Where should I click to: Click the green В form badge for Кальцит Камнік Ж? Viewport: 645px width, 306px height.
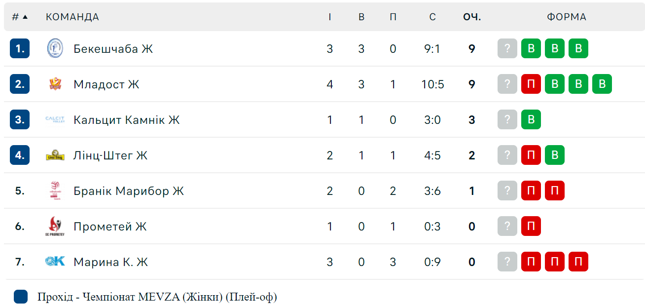pos(531,119)
